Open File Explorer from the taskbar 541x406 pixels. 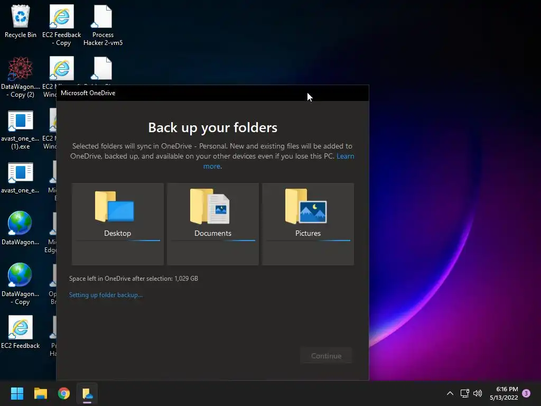pyautogui.click(x=40, y=393)
